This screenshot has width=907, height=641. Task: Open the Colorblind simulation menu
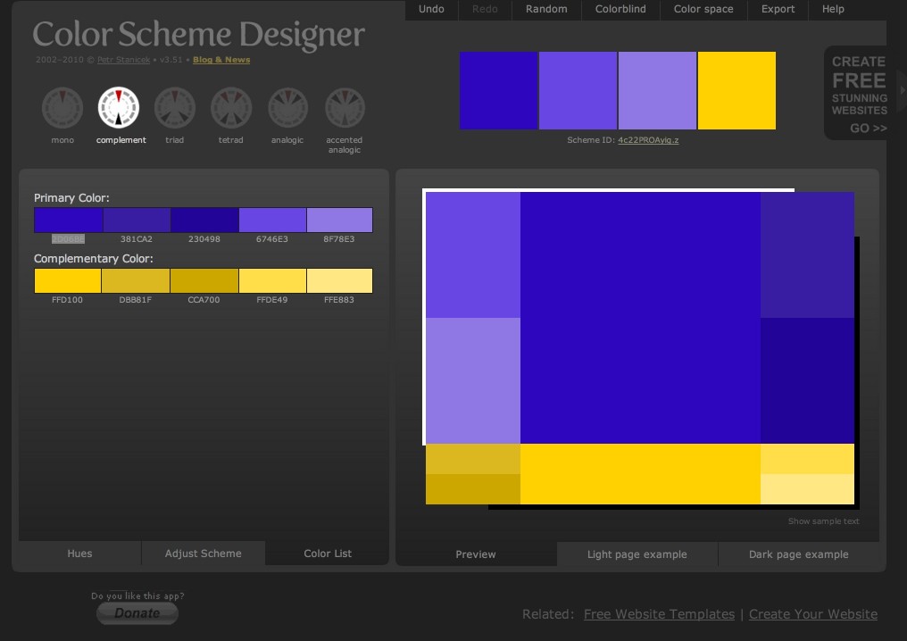620,10
